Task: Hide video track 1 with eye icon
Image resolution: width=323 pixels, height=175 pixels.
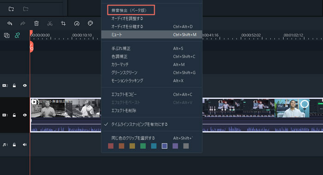Action: pos(25,115)
